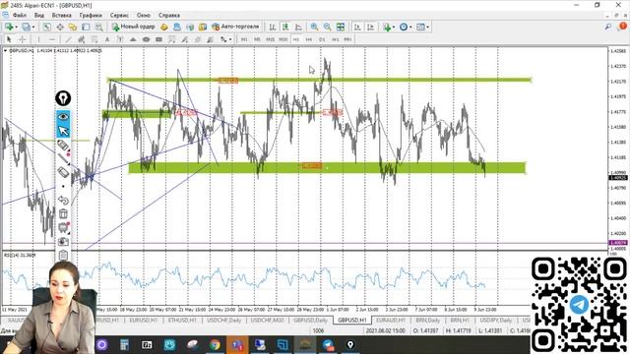The image size is (630, 354).
Task: Choose the eraser in the floating drawing bar
Action: click(63, 172)
